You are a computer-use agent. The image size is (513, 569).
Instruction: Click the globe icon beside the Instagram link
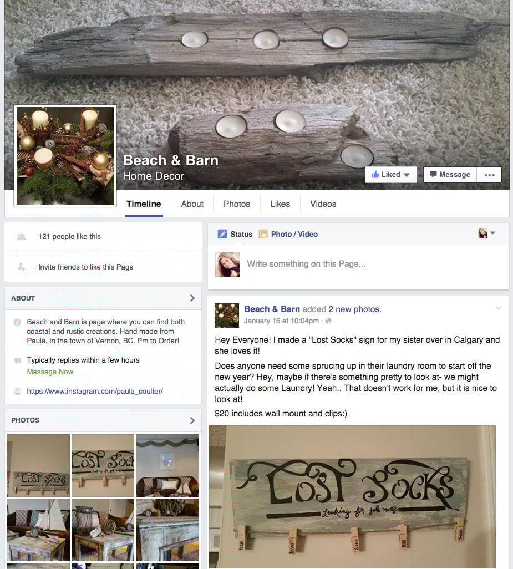(x=17, y=392)
